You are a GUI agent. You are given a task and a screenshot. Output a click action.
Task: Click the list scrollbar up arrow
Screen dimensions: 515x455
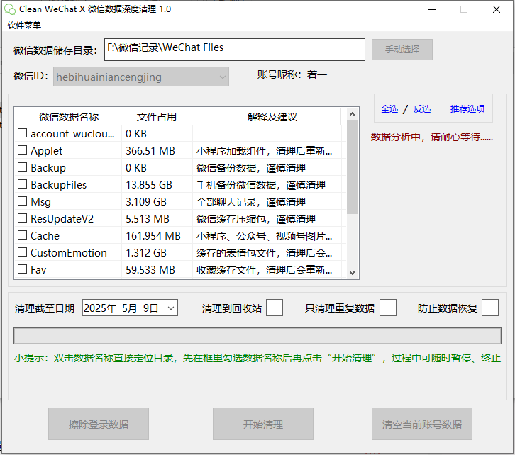tap(352, 114)
